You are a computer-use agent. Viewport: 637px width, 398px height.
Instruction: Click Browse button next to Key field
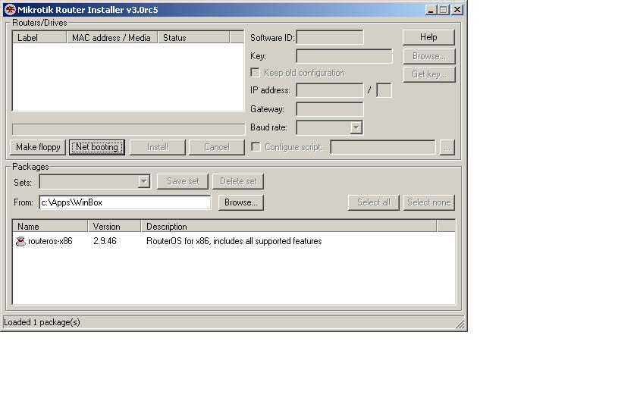click(429, 56)
